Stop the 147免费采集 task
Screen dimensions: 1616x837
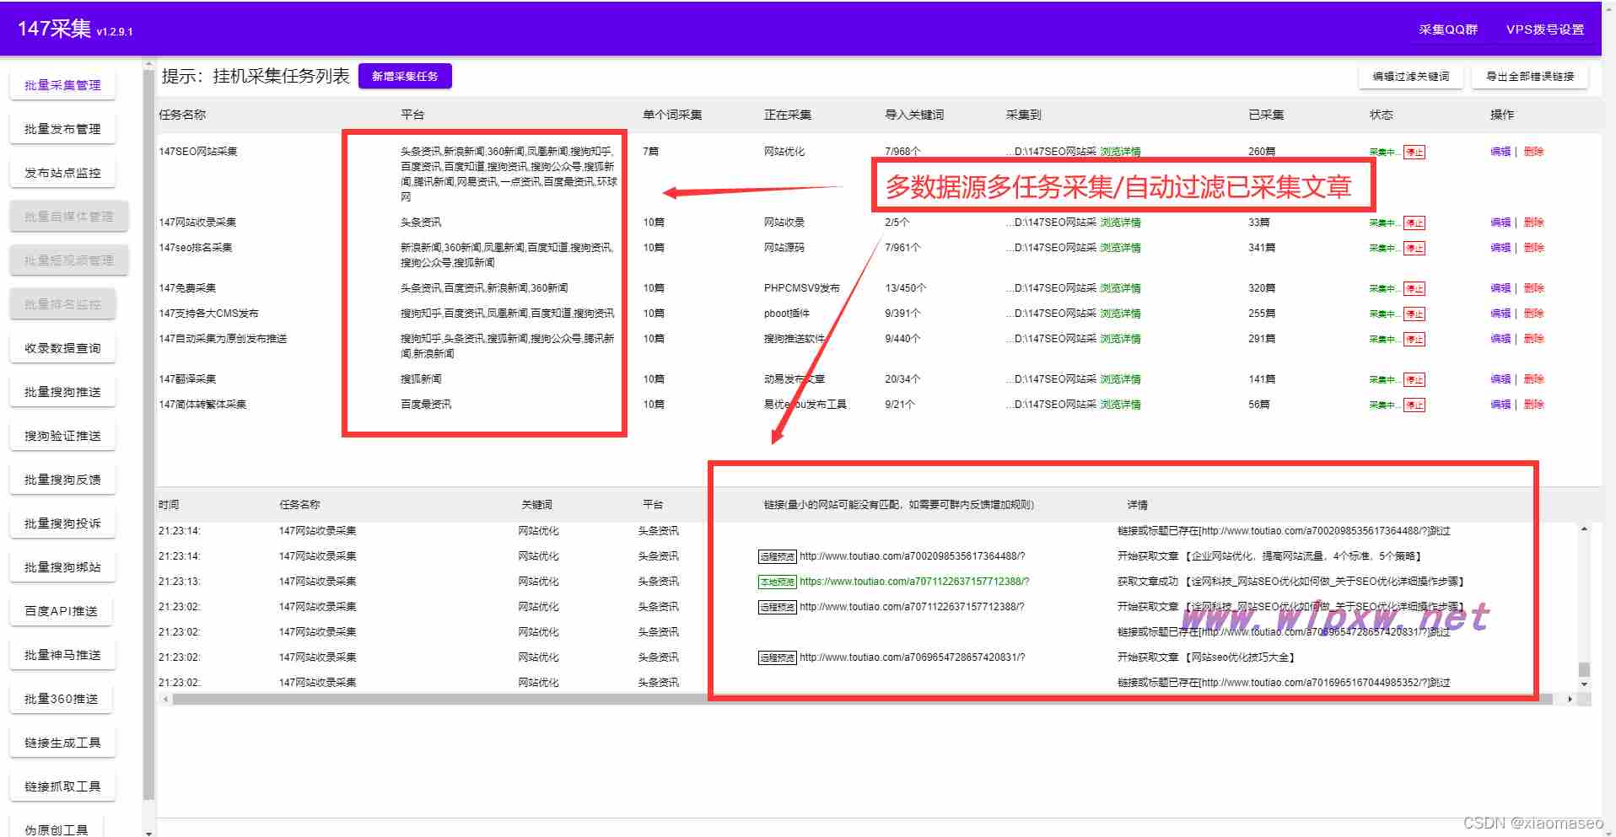click(x=1414, y=289)
